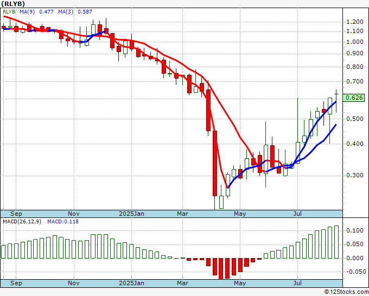369x296 pixels.
Task: Click the 0.800 price axis label
Action: [x=355, y=67]
